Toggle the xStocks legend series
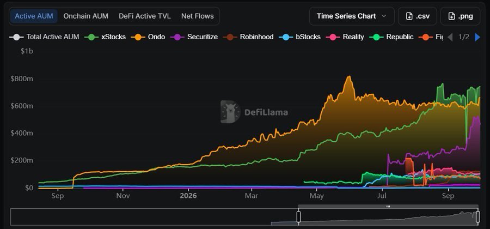 [x=105, y=37]
